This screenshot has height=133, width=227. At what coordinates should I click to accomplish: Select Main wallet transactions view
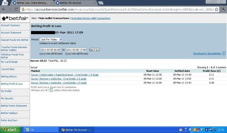54,18
